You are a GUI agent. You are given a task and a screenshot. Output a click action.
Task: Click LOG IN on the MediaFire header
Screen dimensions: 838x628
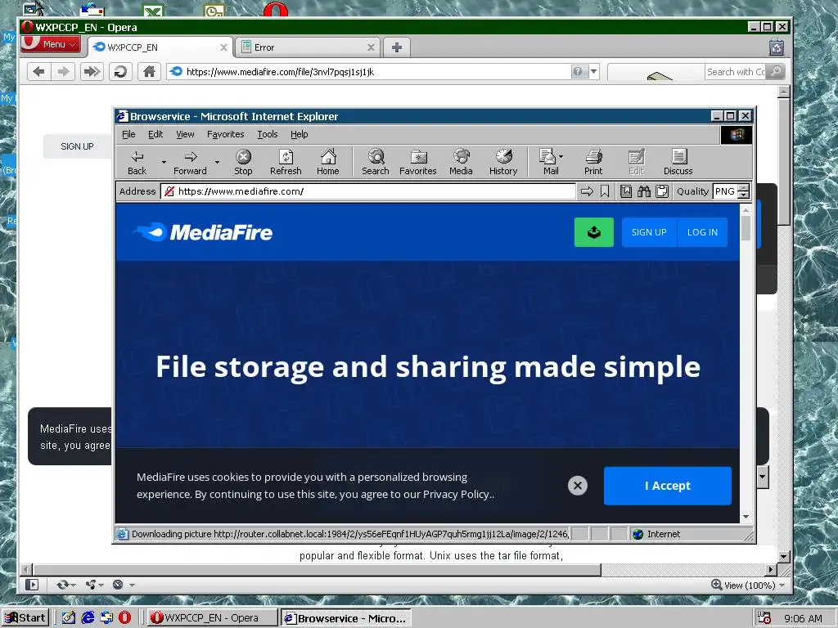click(702, 232)
